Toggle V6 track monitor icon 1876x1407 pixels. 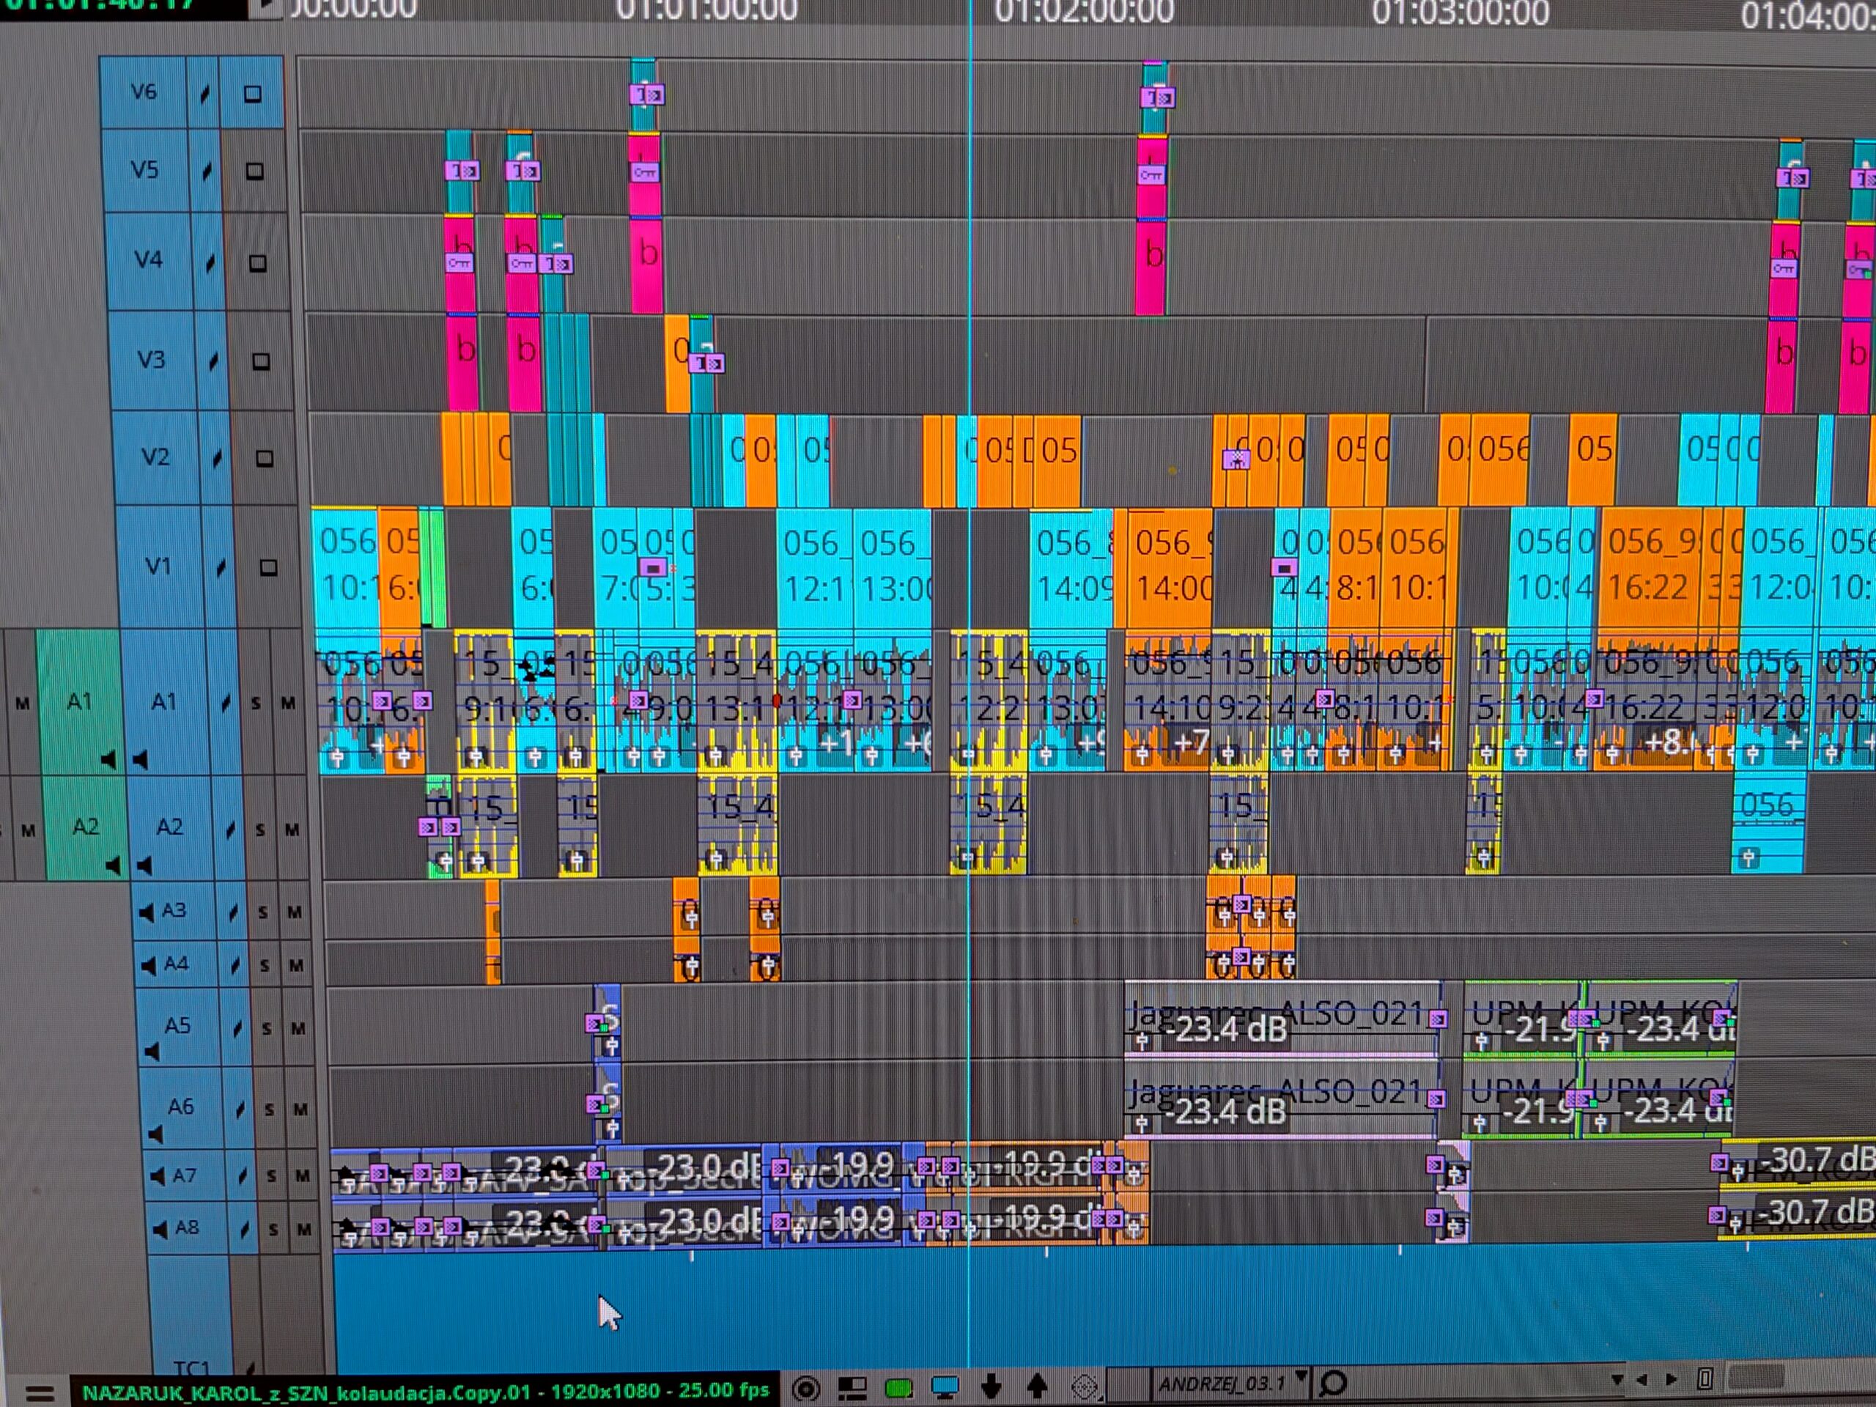coord(252,94)
